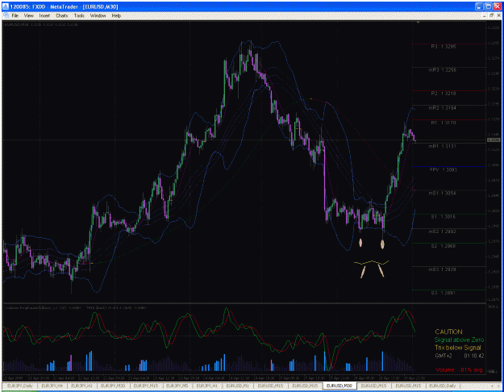Select the active EURUSD,M30 chart tab
The height and width of the screenshot is (392, 504).
tap(339, 386)
